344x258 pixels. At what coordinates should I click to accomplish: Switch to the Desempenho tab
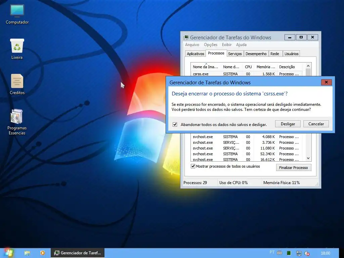[256, 54]
